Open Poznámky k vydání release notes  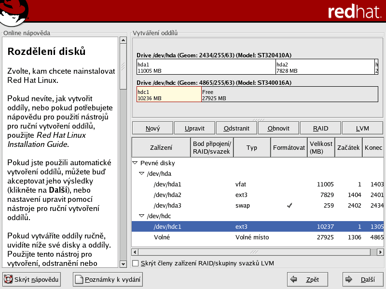pyautogui.click(x=108, y=279)
